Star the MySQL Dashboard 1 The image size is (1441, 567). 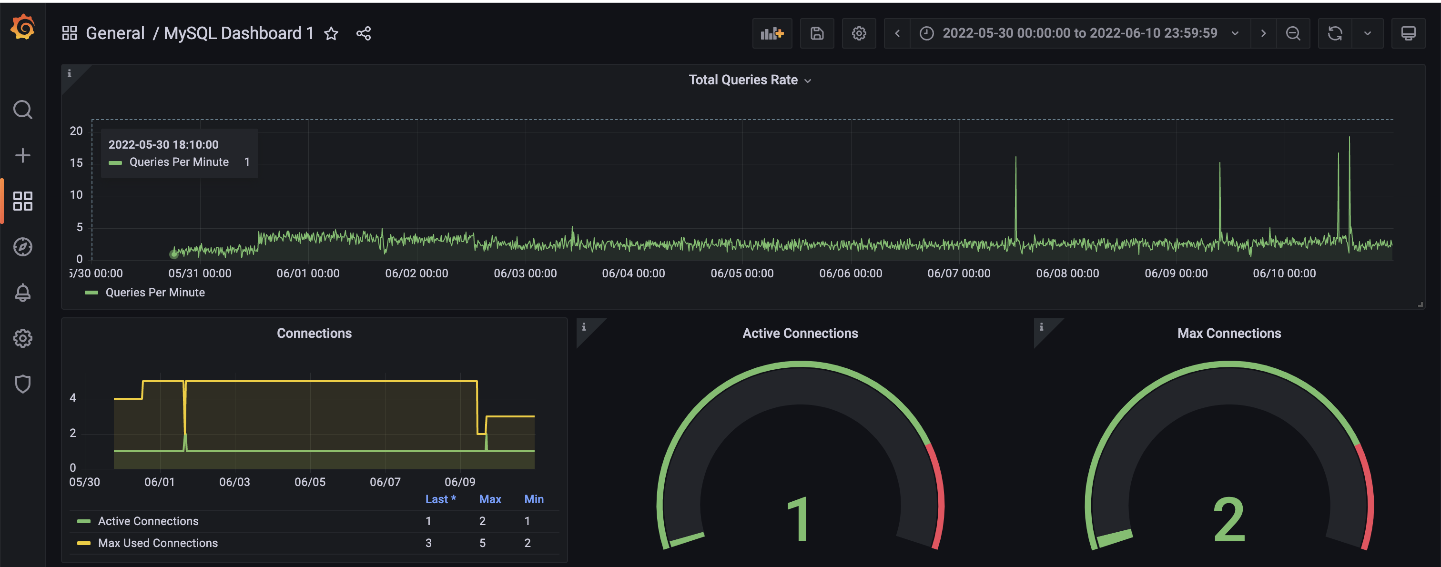pos(331,33)
